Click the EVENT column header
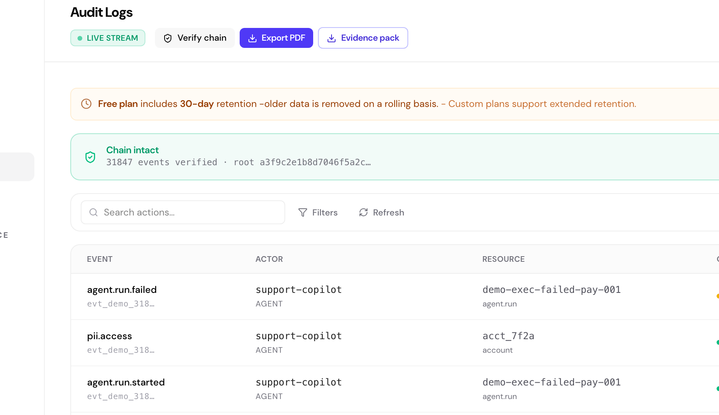The height and width of the screenshot is (415, 719). 100,259
